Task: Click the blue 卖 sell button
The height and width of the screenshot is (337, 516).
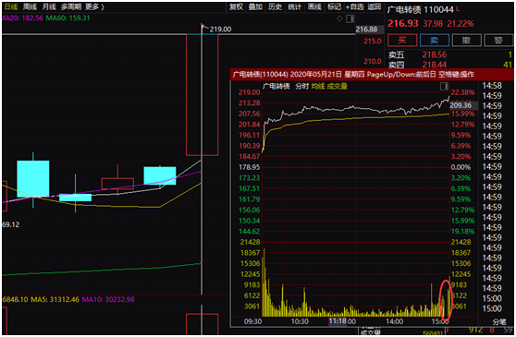Action: click(435, 41)
